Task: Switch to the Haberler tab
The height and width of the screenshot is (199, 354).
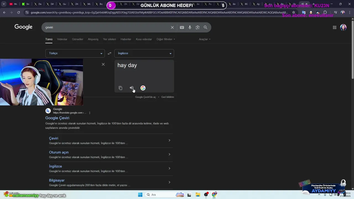Action: tap(126, 39)
